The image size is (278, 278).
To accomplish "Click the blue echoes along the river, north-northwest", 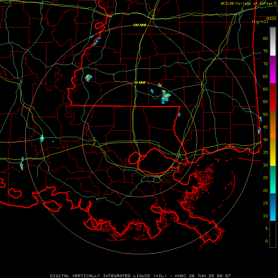I will [96, 41].
